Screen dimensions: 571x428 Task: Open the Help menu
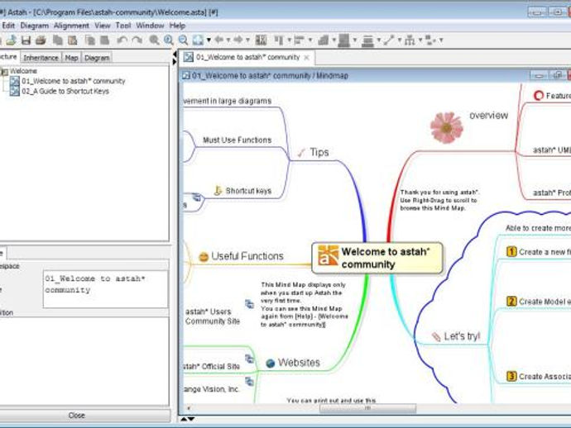177,26
